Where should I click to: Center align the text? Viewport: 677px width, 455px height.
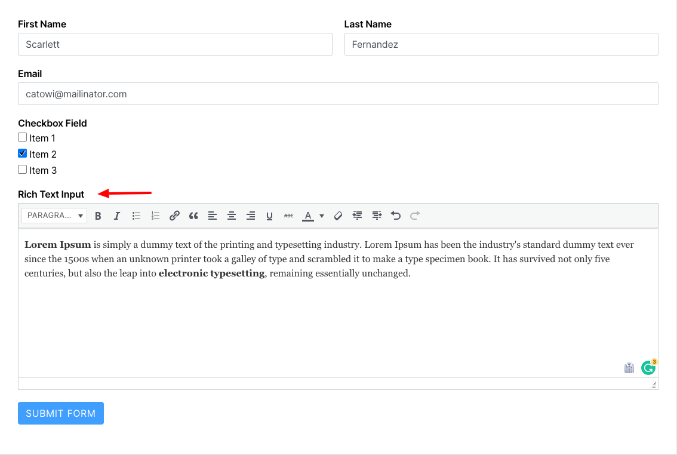coord(232,216)
